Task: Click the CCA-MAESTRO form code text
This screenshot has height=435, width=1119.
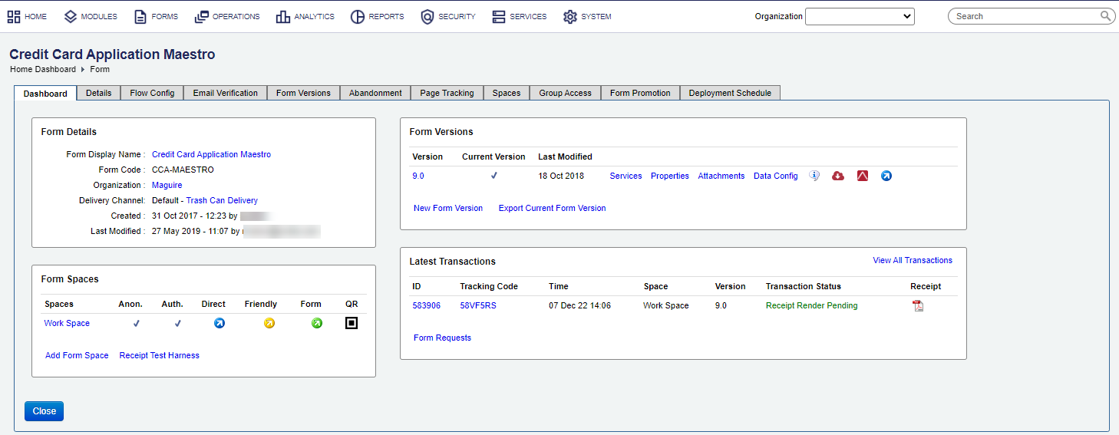Action: coord(183,170)
